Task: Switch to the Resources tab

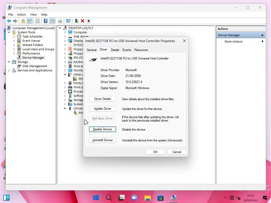Action: [x=141, y=50]
